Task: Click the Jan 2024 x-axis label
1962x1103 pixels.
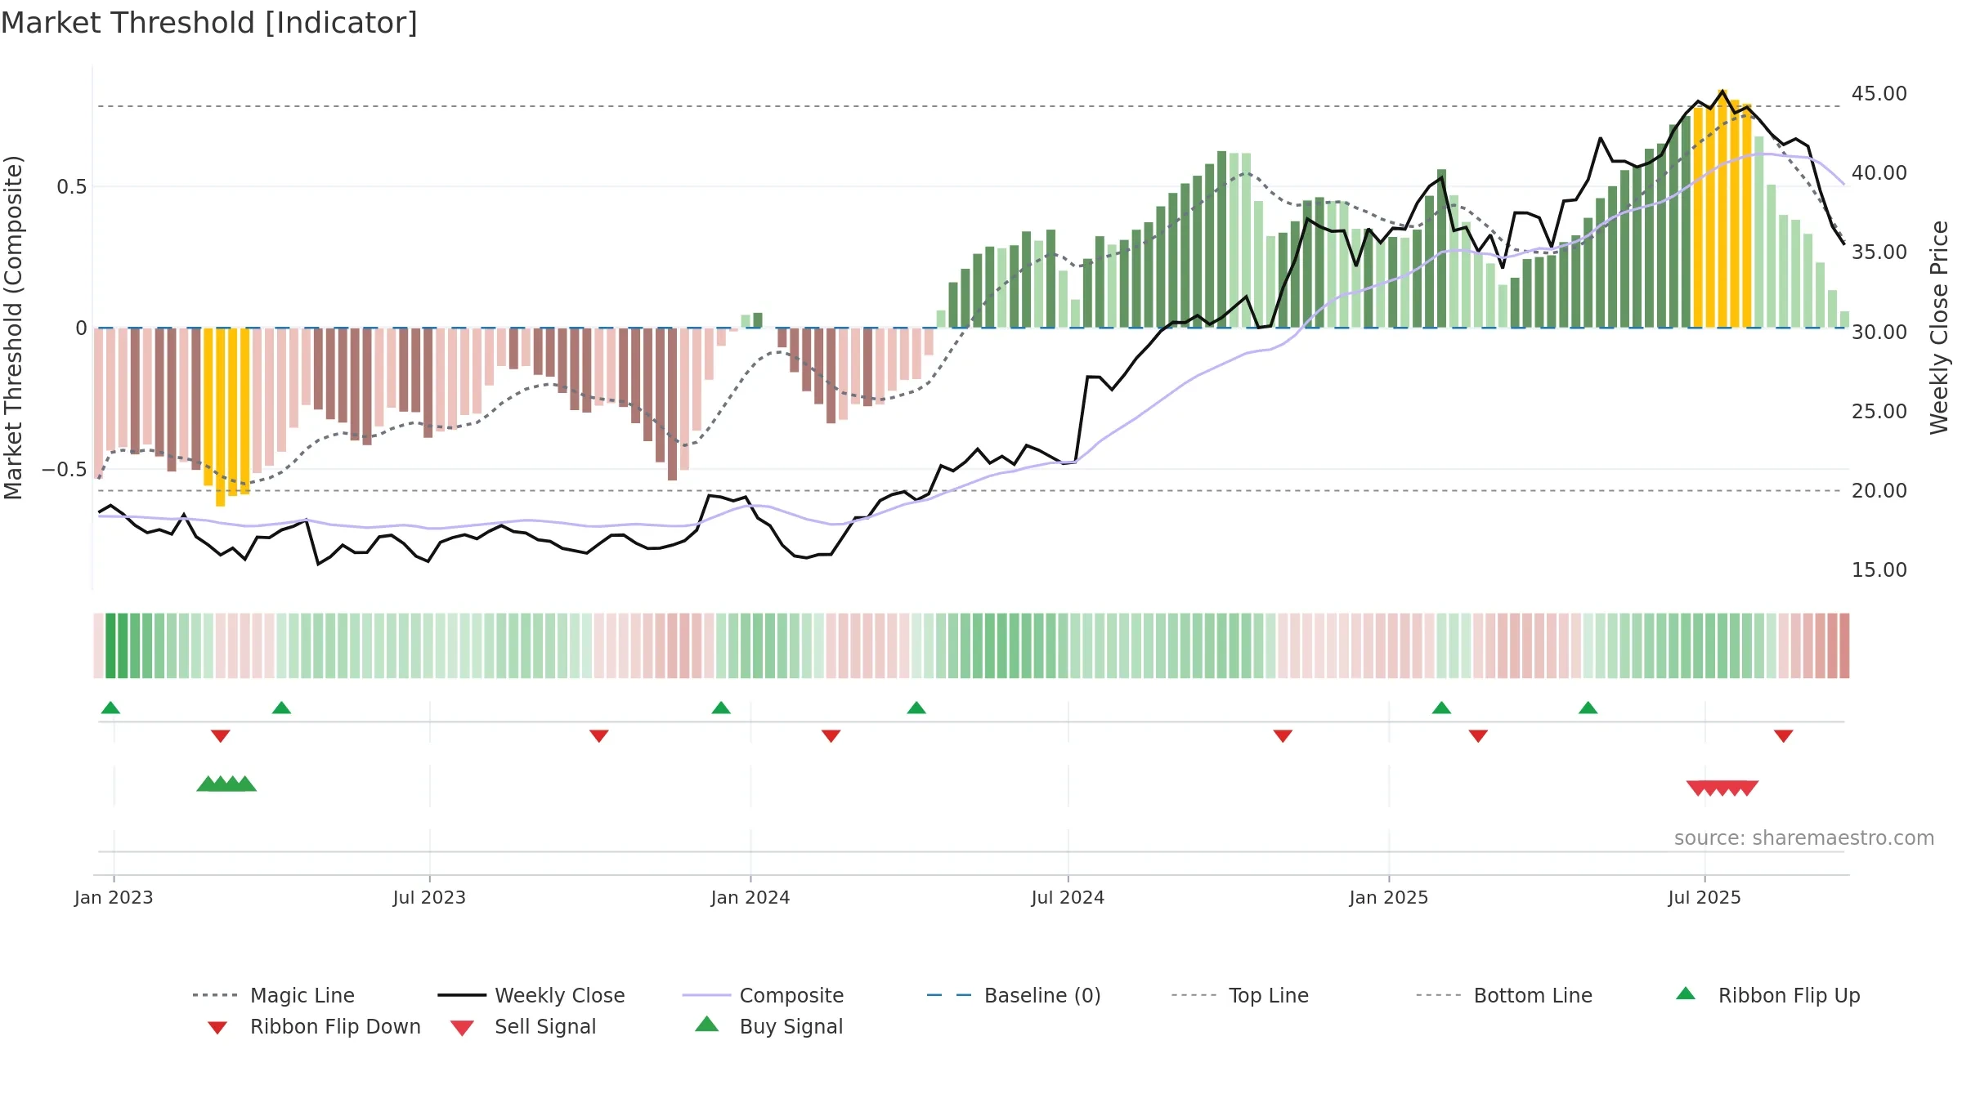Action: [x=750, y=898]
